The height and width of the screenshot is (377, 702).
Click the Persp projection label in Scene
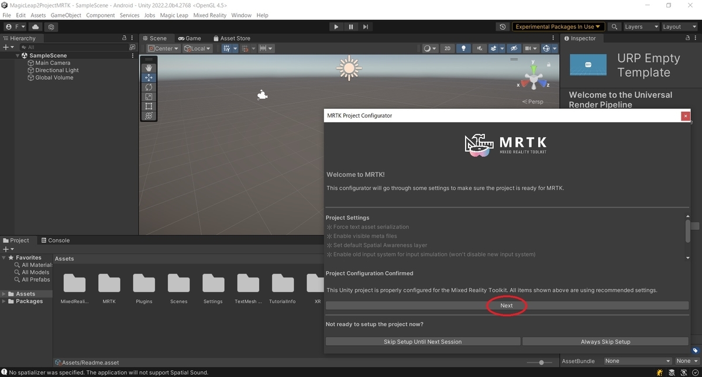point(532,101)
